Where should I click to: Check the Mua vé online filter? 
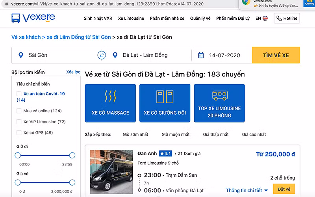pyautogui.click(x=19, y=111)
